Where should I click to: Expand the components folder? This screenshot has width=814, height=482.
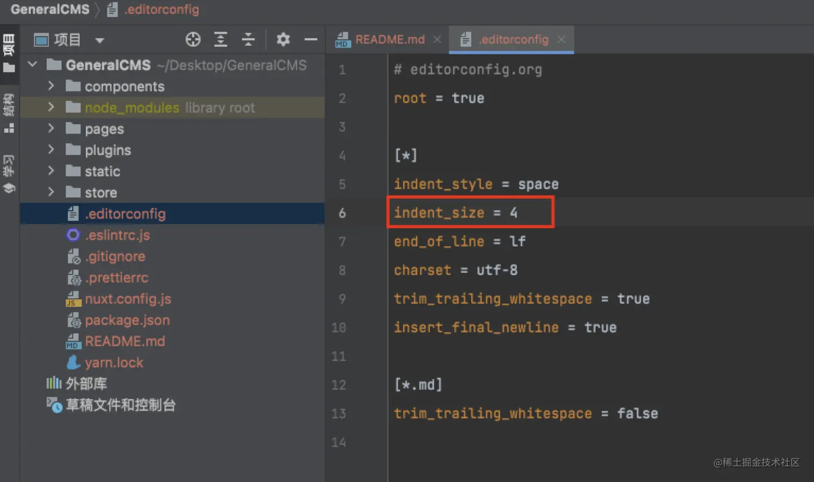point(51,86)
